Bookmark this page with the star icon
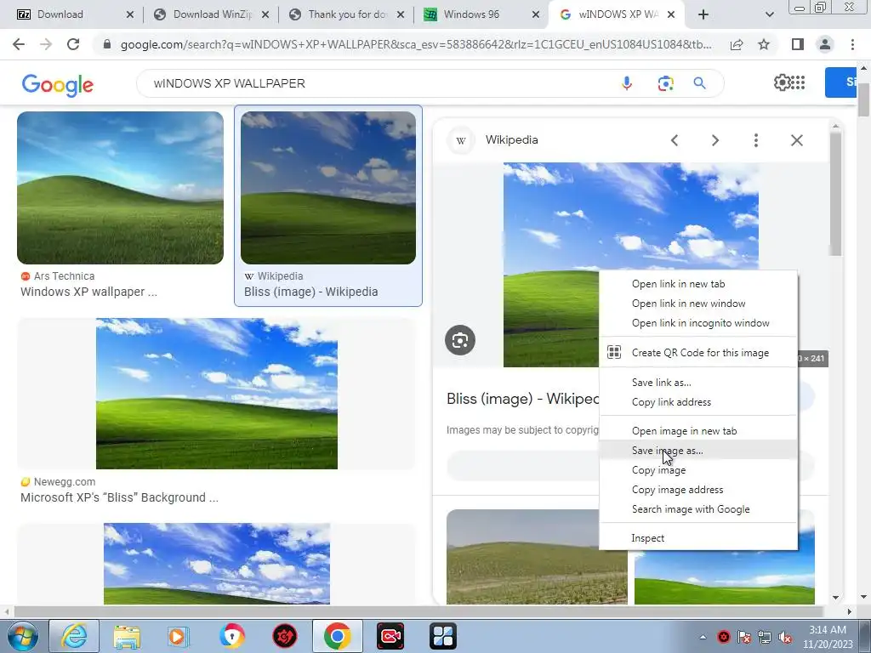The height and width of the screenshot is (653, 871). tap(764, 44)
